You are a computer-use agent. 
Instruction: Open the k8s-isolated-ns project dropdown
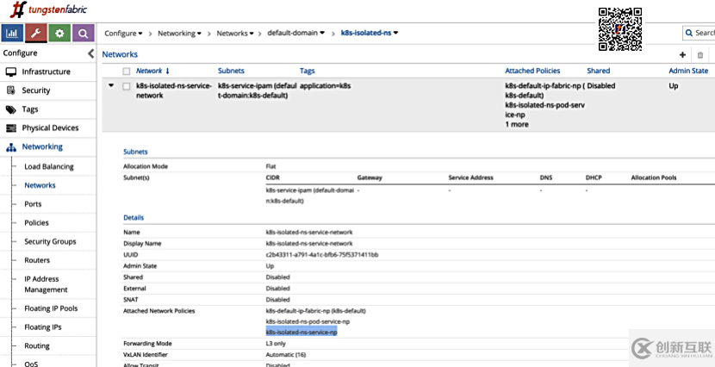[x=370, y=33]
